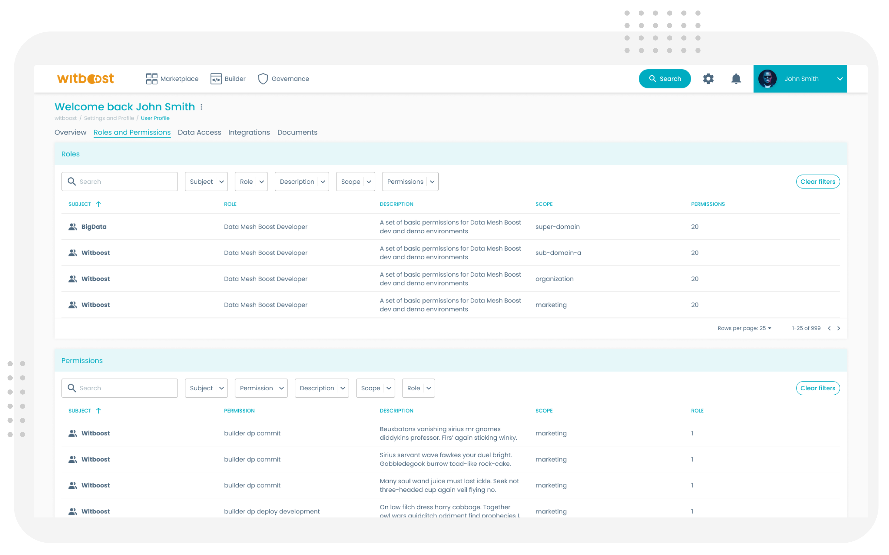Screen dimensions: 889x555
Task: Open the three-dot menu beside welcome title
Action: point(201,107)
